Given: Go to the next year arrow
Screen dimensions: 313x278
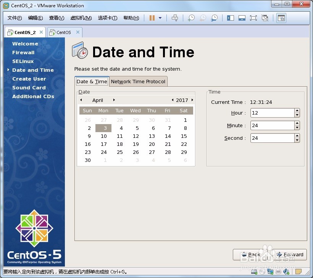Looking at the screenshot, I should click(192, 100).
